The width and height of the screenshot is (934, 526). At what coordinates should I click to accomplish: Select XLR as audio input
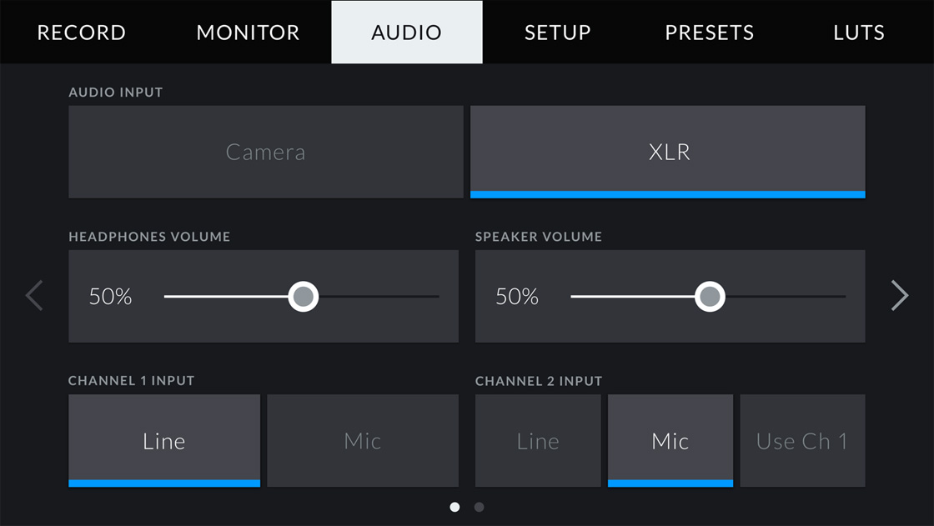click(x=668, y=152)
